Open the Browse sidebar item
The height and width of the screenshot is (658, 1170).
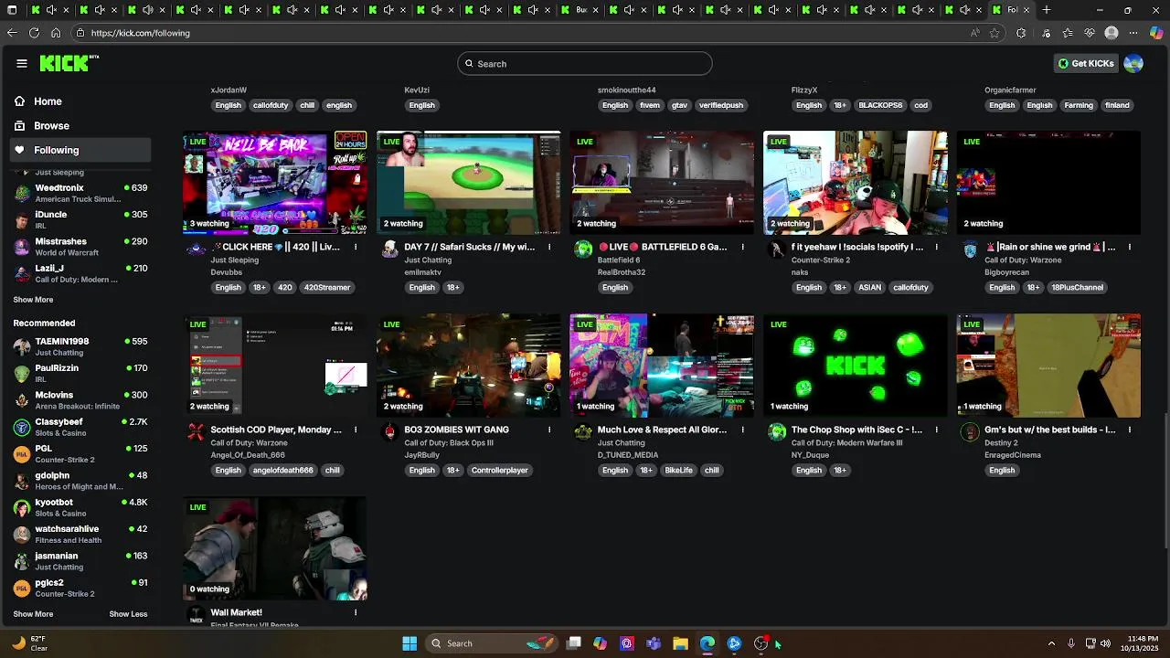[82, 125]
